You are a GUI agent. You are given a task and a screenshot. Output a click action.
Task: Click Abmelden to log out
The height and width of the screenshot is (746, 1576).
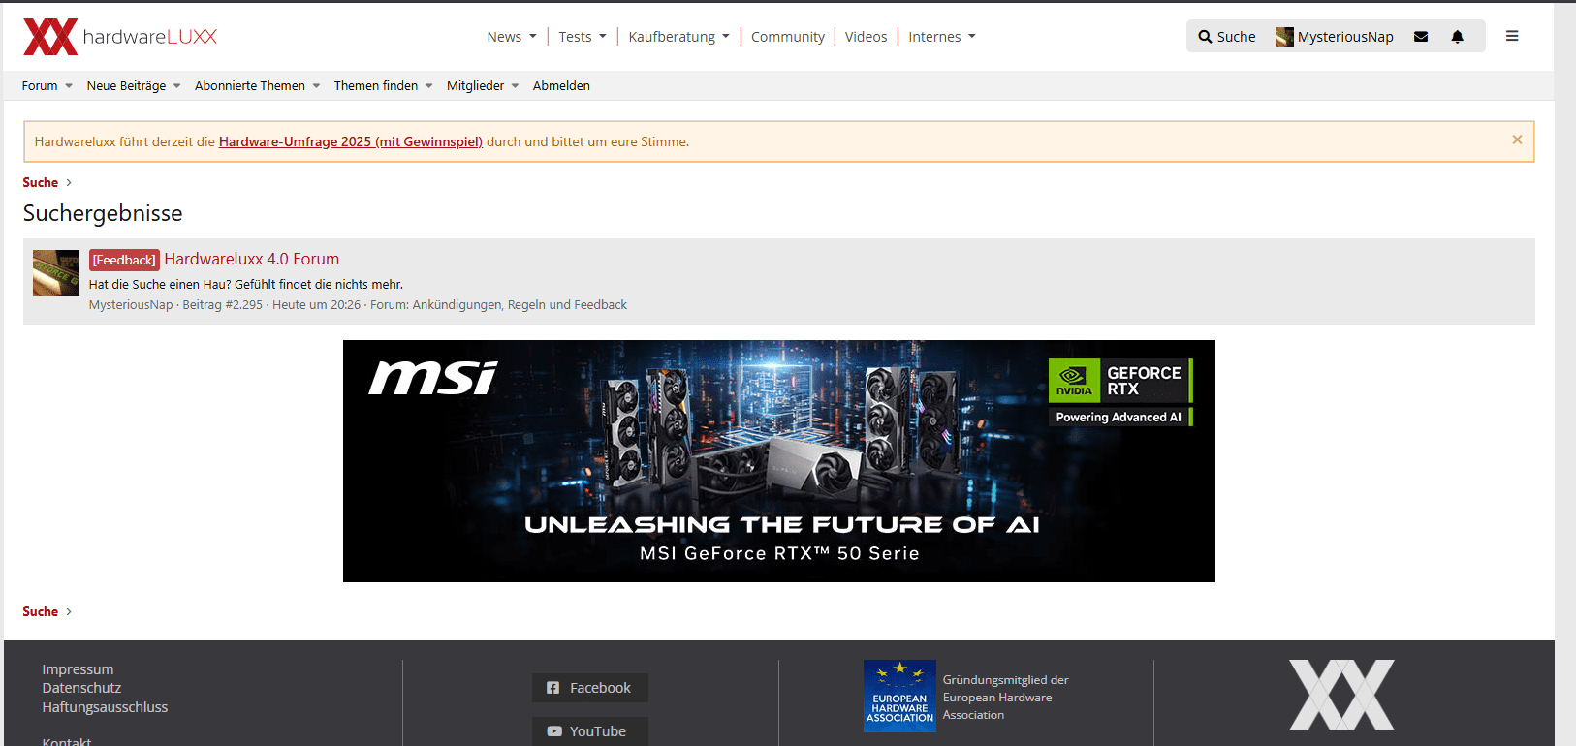point(561,86)
